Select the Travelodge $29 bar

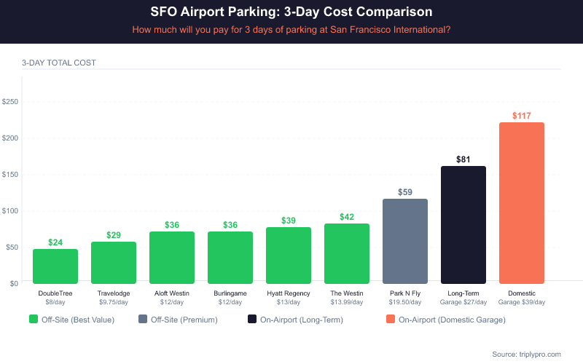click(x=114, y=263)
